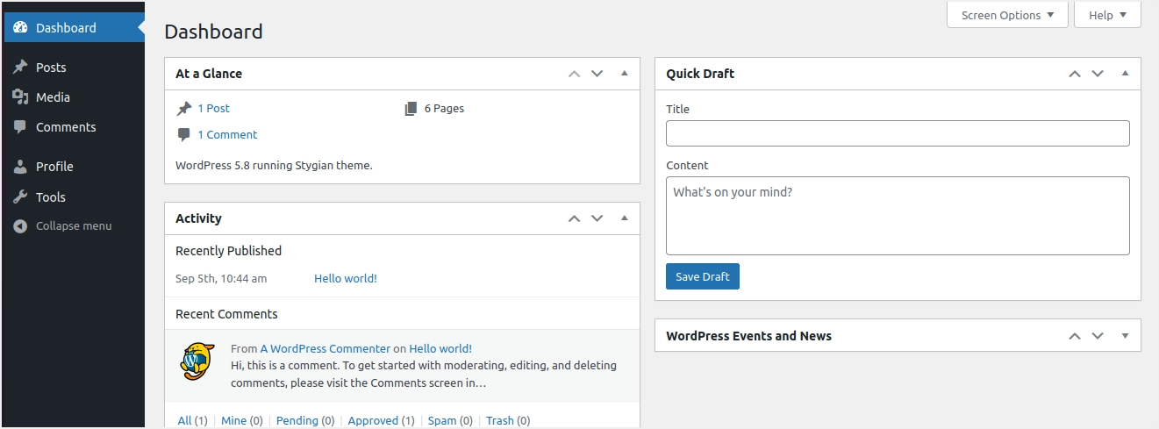Click the commenter's Wapuu avatar image
The width and height of the screenshot is (1159, 429).
197,361
